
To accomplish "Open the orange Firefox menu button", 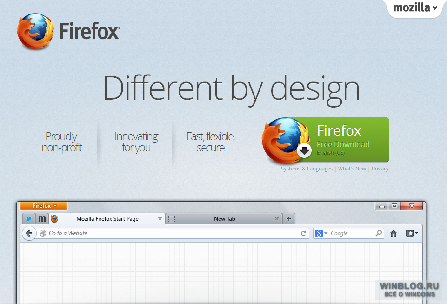I will (x=44, y=206).
